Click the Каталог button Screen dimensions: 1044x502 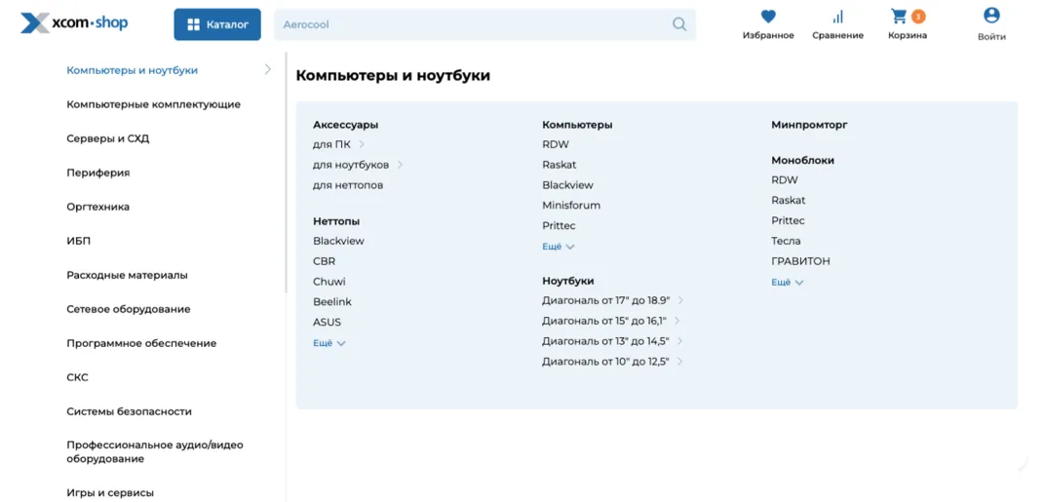[x=217, y=24]
